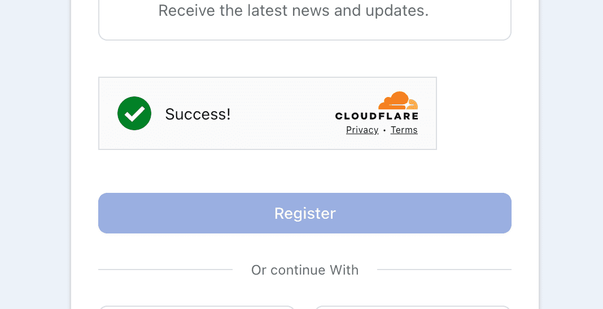603x309 pixels.
Task: Click the dot separator between Privacy and Terms
Action: pyautogui.click(x=384, y=130)
